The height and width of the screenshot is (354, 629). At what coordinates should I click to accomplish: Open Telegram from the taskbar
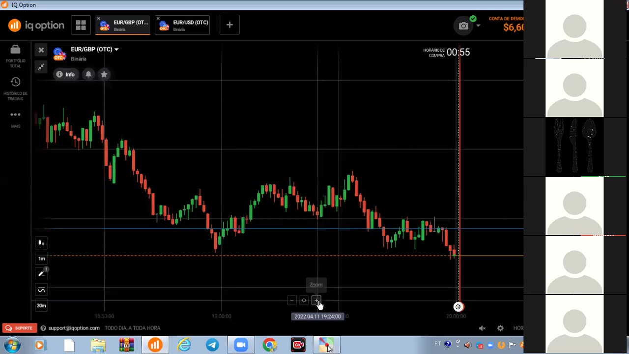(x=213, y=346)
